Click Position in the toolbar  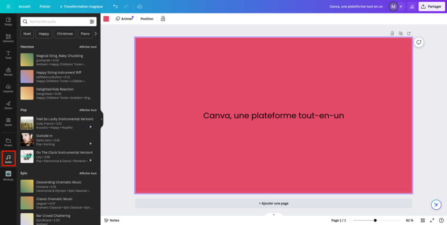pos(147,19)
